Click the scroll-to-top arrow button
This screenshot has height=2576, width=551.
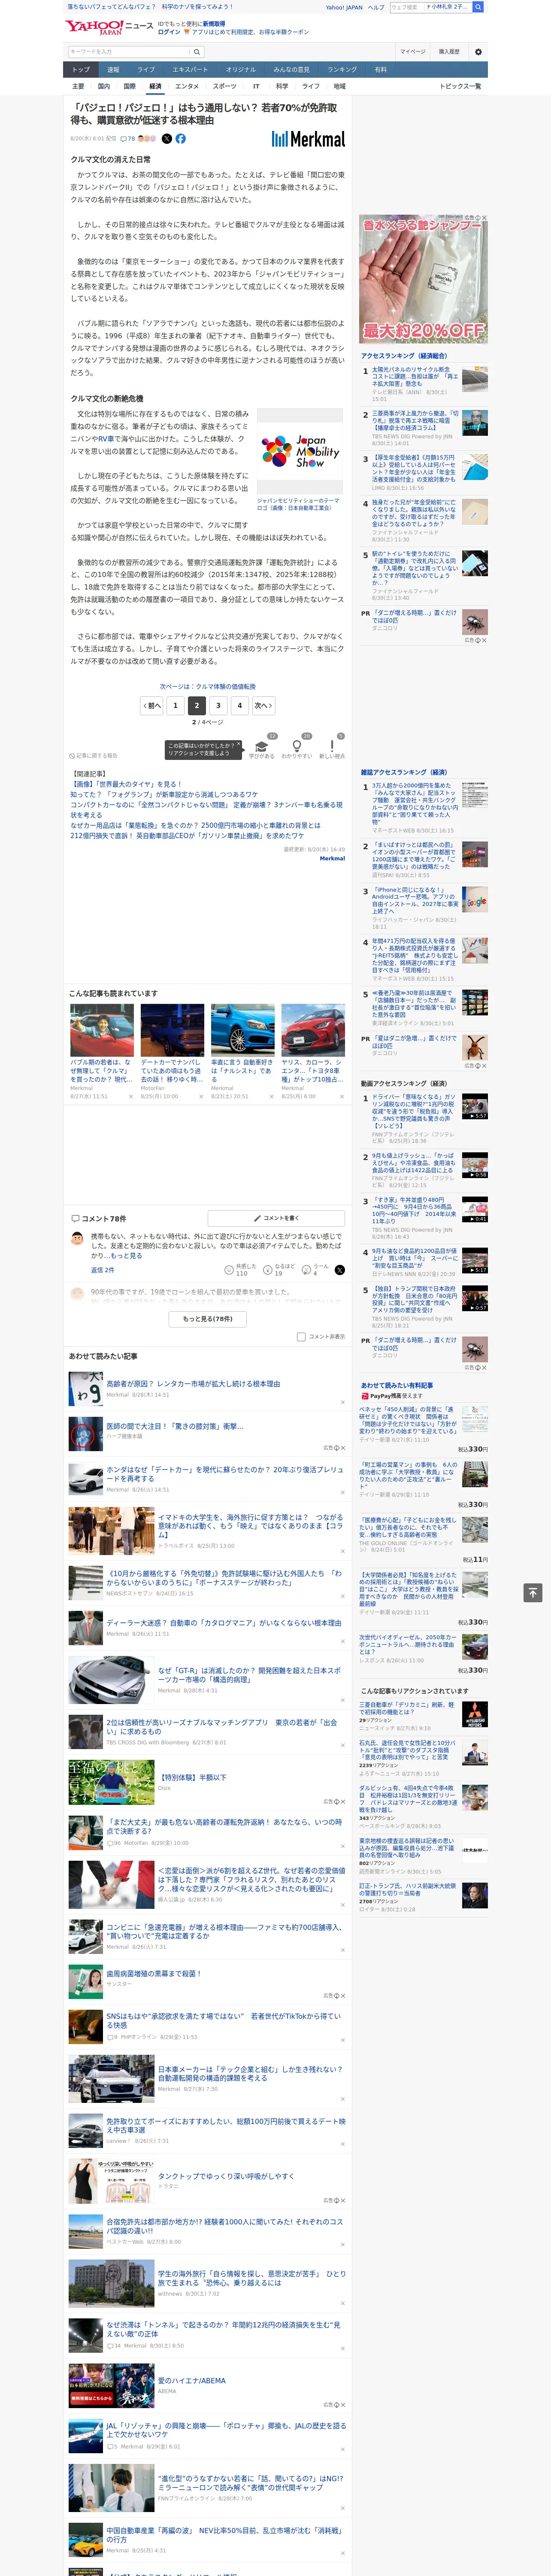point(533,1592)
